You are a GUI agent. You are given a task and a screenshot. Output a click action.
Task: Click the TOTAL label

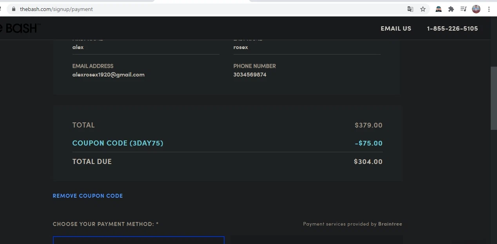click(83, 125)
